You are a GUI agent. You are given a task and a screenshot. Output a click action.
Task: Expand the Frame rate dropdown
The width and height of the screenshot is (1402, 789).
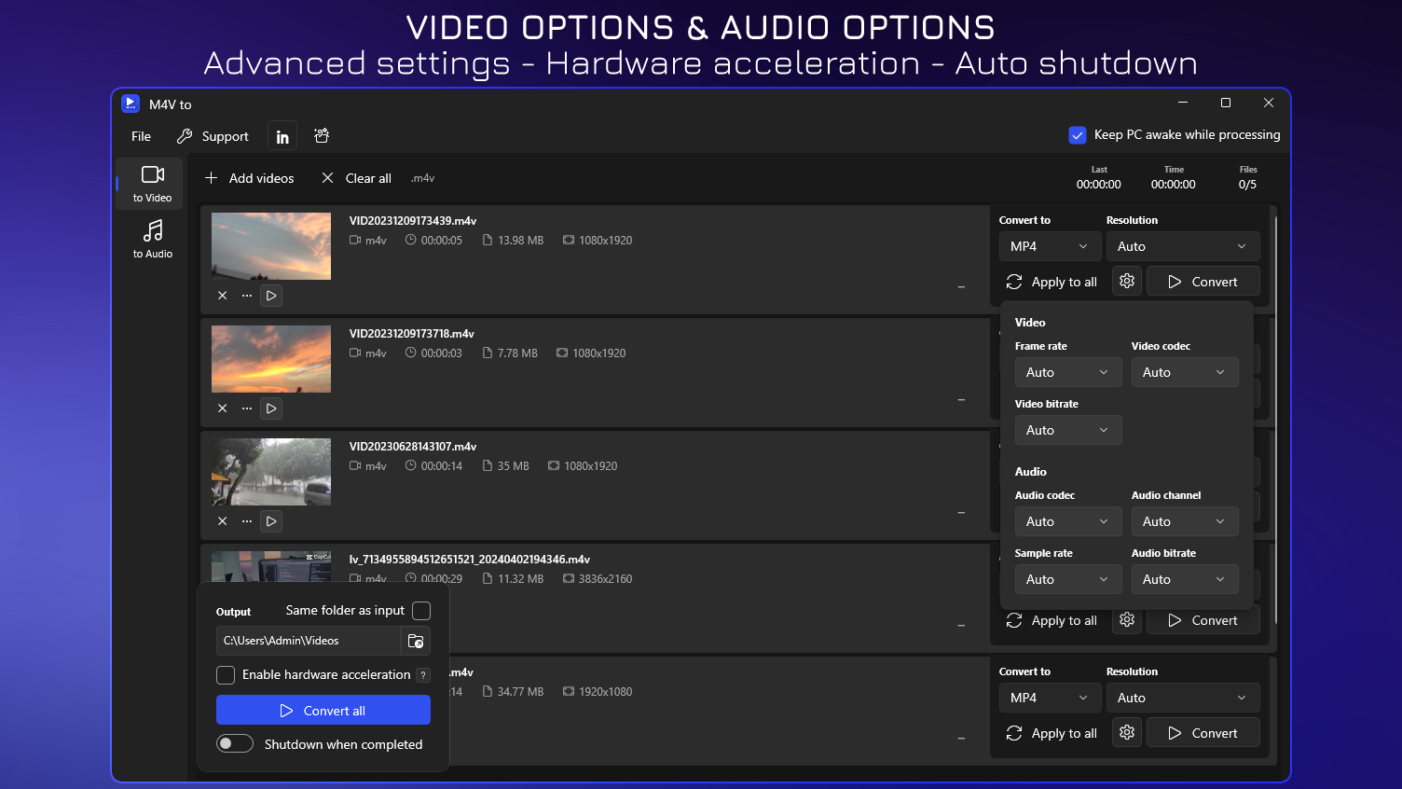(x=1068, y=372)
